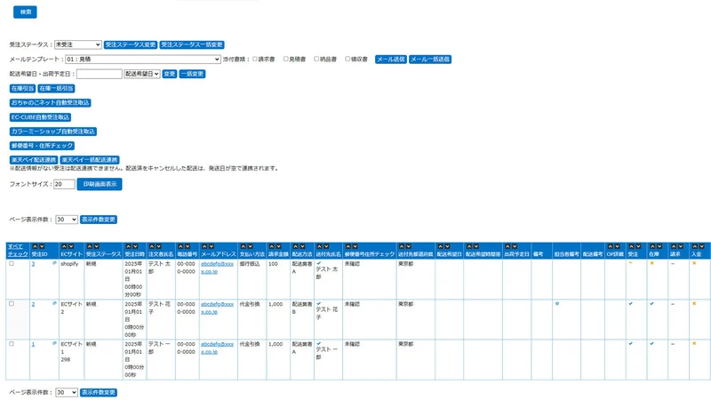
Task: Open detail icon beside order ID 1
Action: [x=54, y=343]
